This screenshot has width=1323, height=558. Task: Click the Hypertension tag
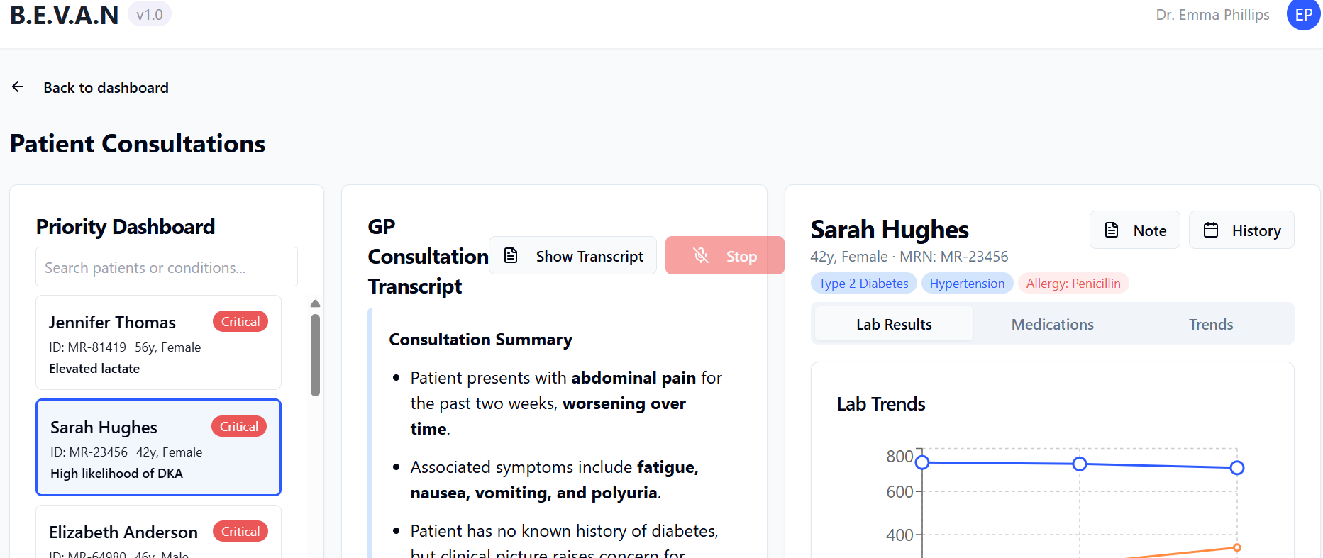tap(967, 283)
